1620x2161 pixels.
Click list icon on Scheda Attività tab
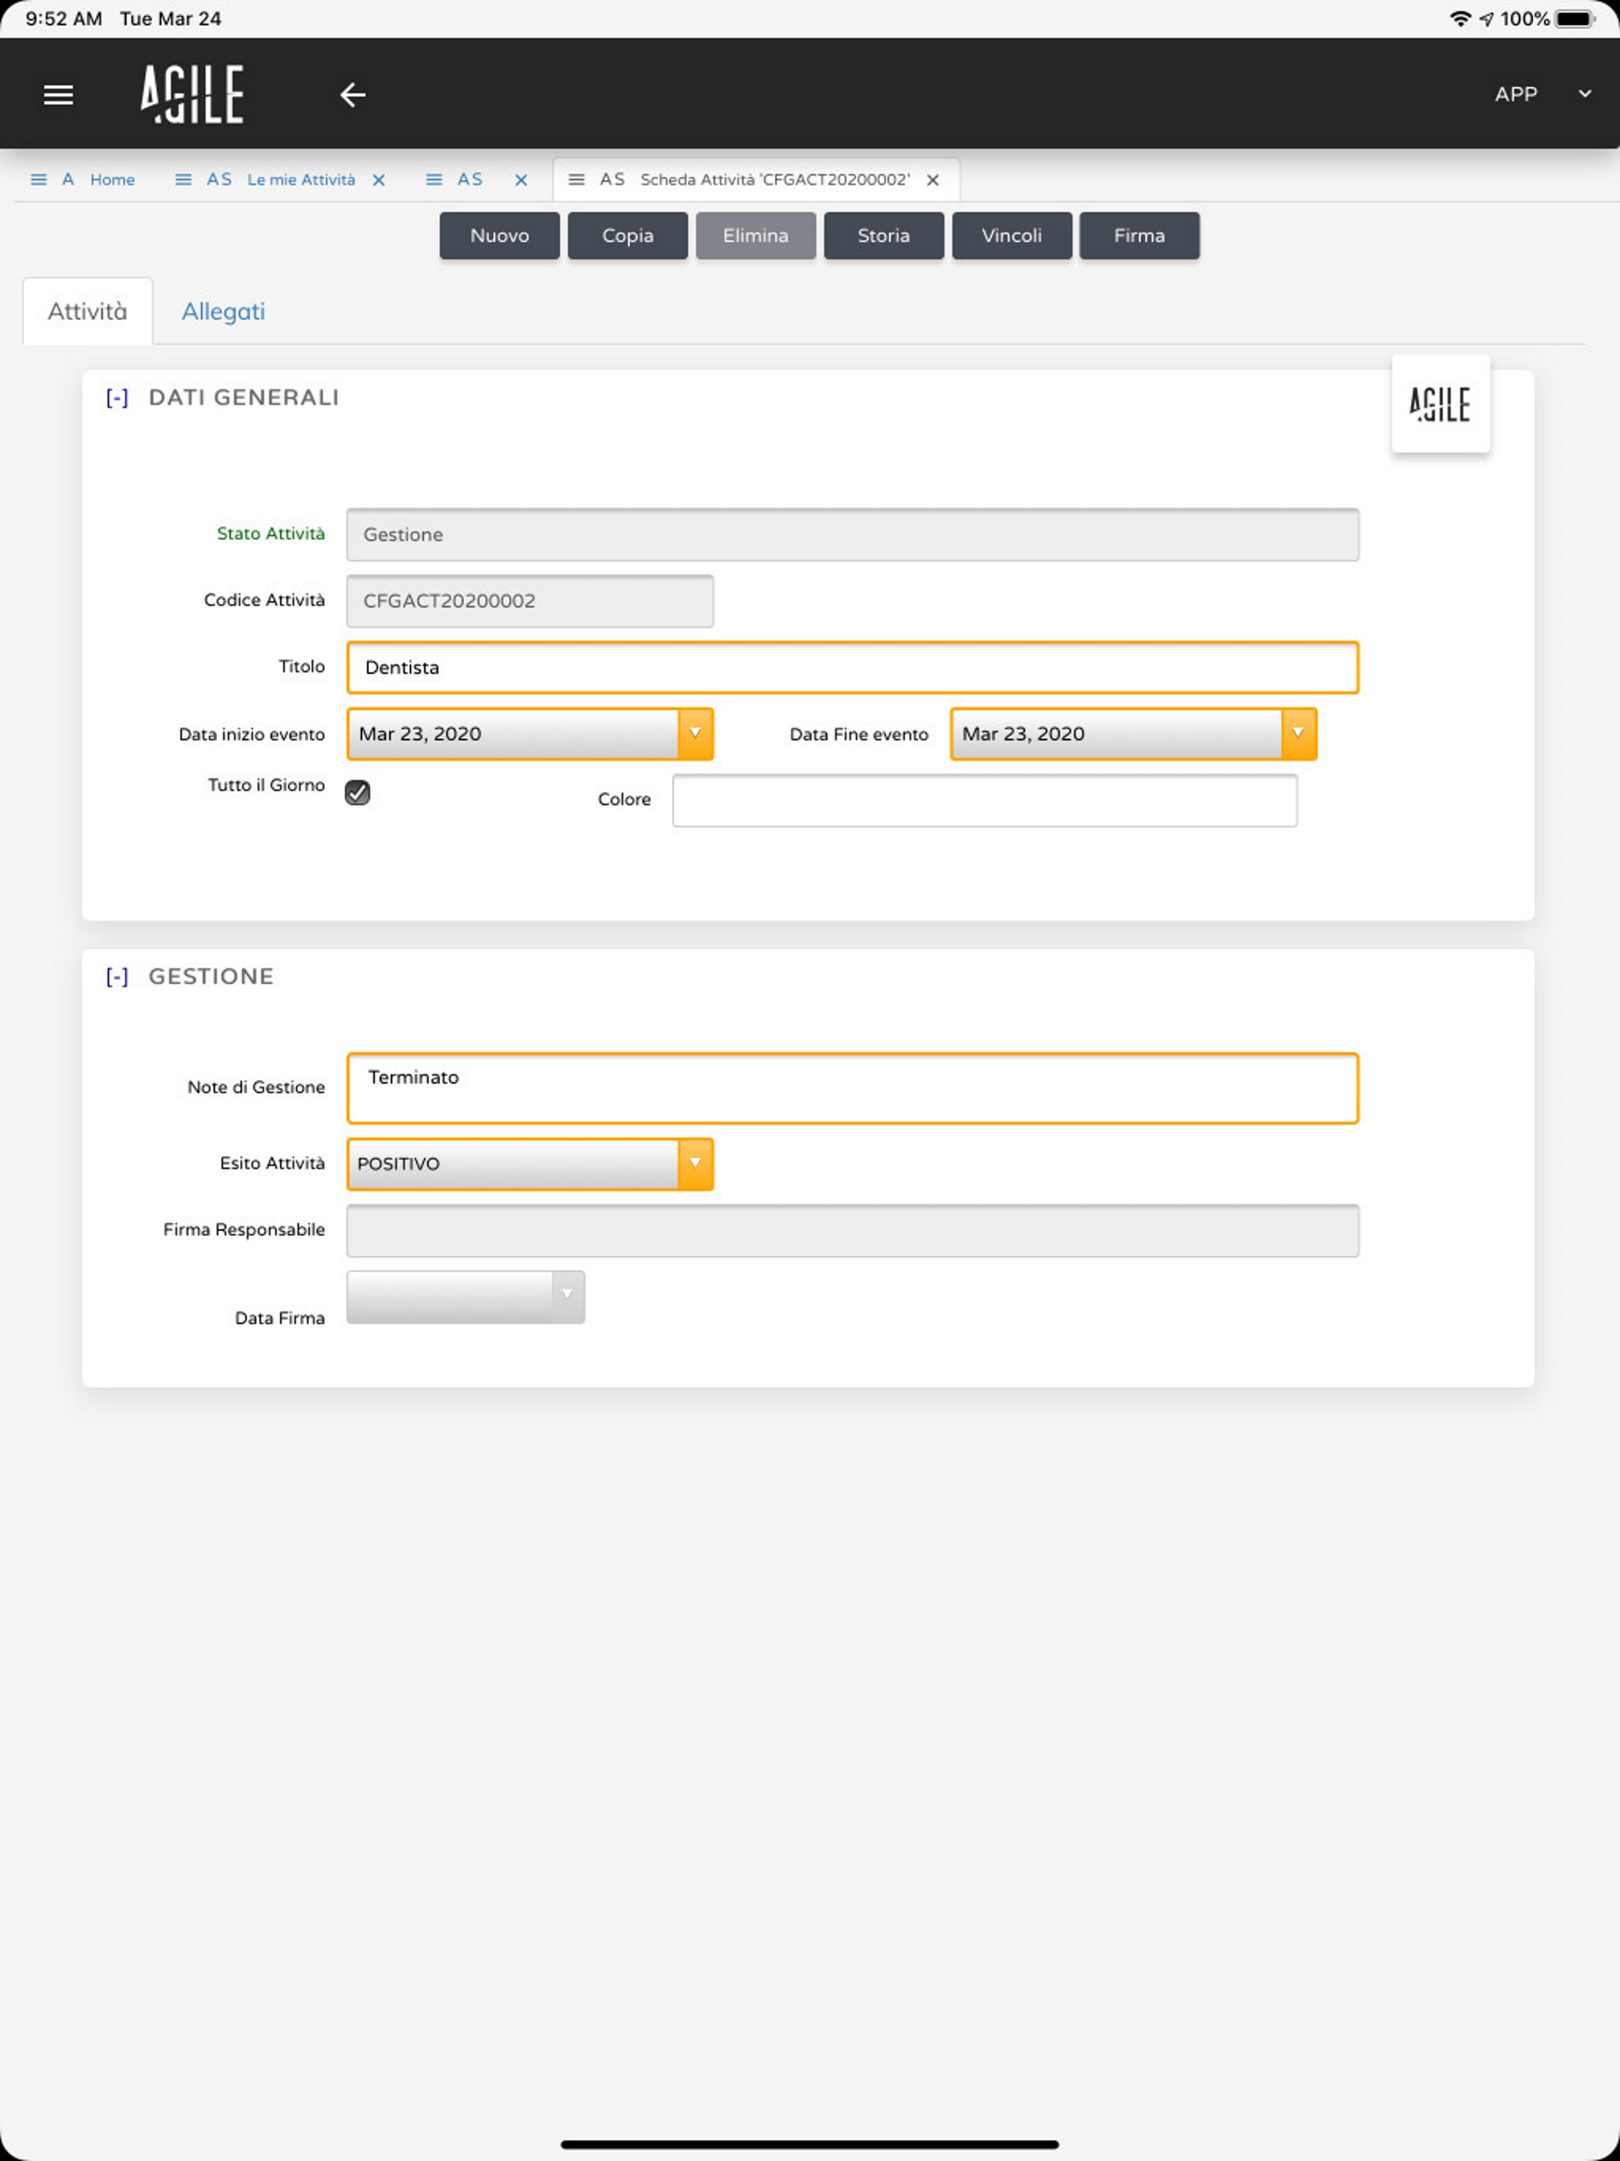click(x=577, y=180)
